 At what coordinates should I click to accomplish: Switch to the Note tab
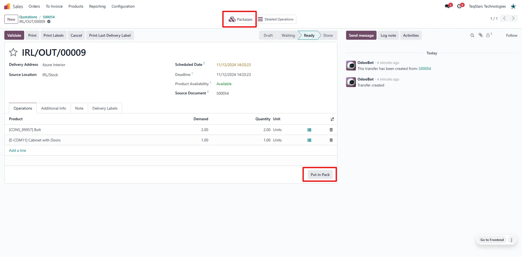tap(79, 108)
